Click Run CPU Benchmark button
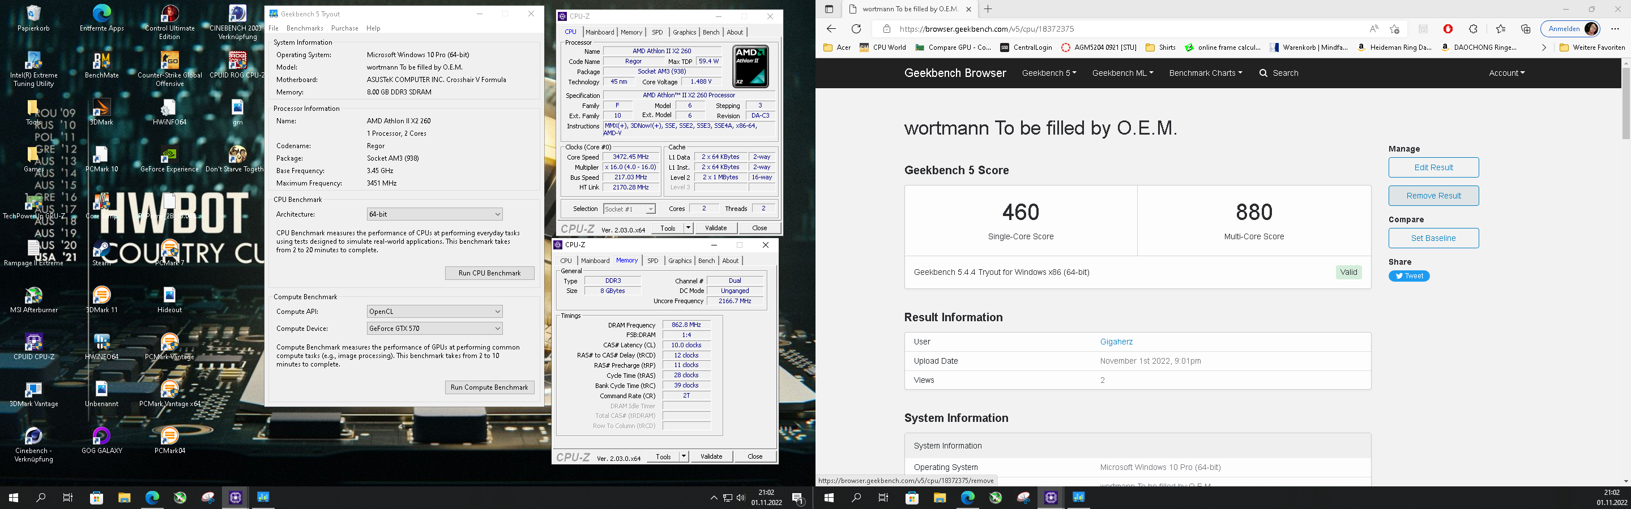 [489, 273]
